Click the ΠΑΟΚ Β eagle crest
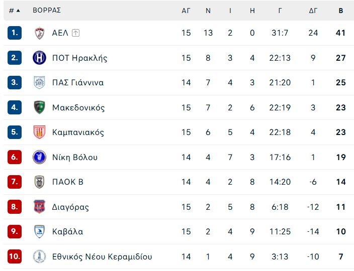This screenshot has height=271, width=354. 40,182
